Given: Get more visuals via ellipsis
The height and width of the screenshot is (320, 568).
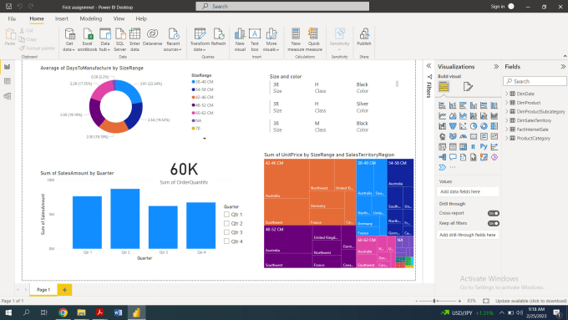Looking at the screenshot, I should point(453,167).
